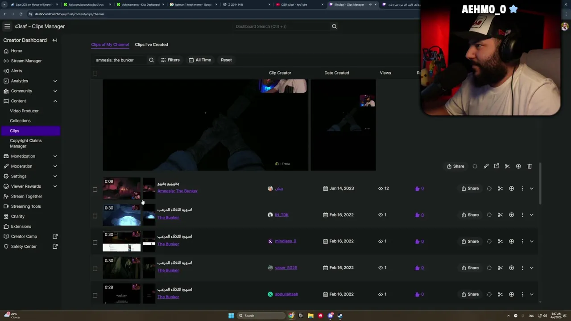Click the browser reload button
This screenshot has width=571, height=321.
click(x=21, y=14)
